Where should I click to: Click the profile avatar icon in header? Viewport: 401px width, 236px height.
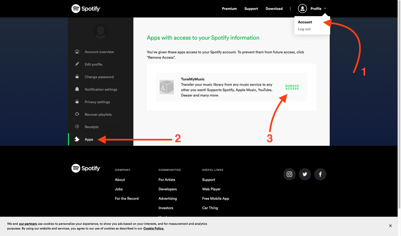(x=302, y=9)
